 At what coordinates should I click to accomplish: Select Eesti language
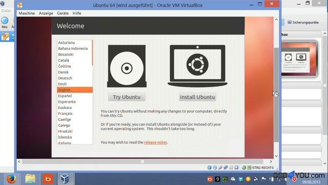[x=74, y=84]
